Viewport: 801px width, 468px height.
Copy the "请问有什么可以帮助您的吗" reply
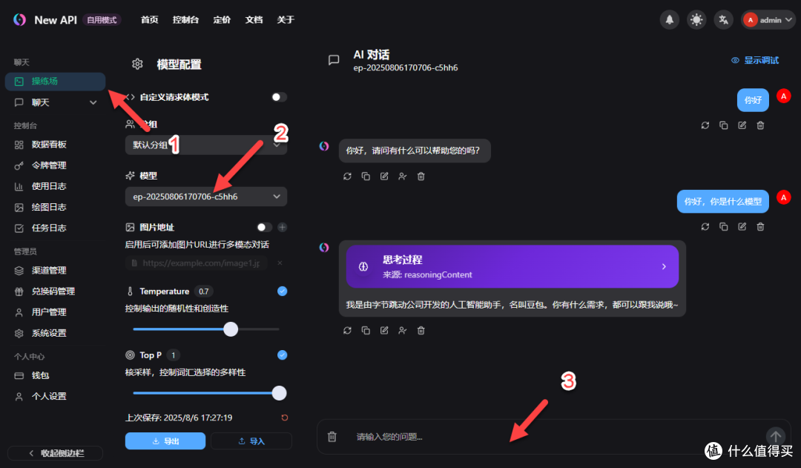coord(366,177)
